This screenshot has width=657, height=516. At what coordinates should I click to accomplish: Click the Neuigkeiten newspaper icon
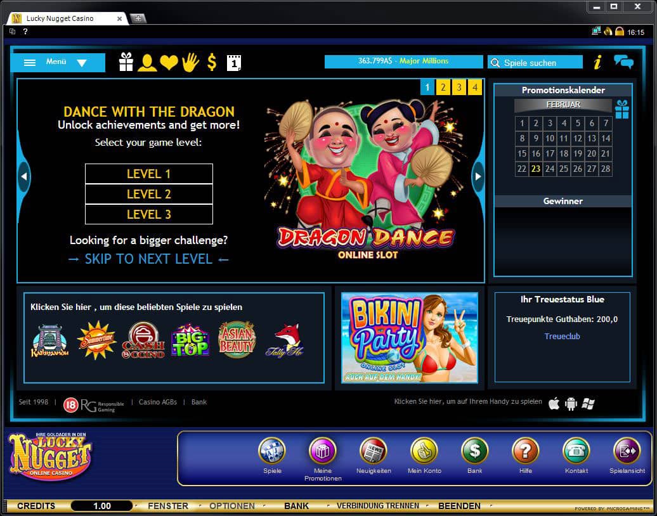[374, 451]
